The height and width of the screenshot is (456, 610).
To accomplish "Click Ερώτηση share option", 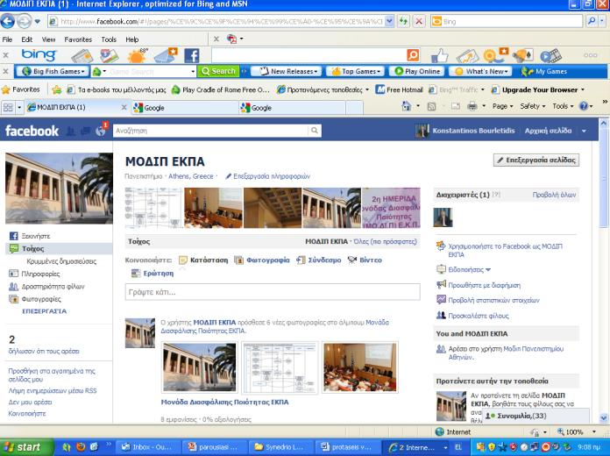I will point(152,274).
